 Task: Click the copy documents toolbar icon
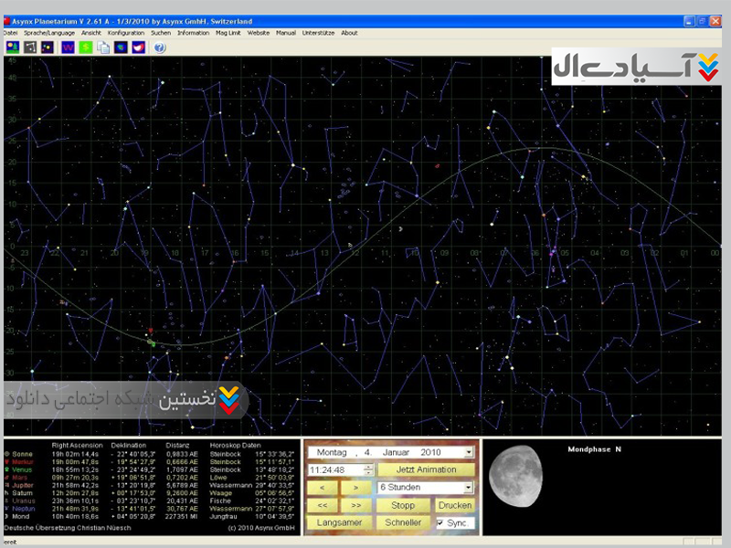coord(103,47)
